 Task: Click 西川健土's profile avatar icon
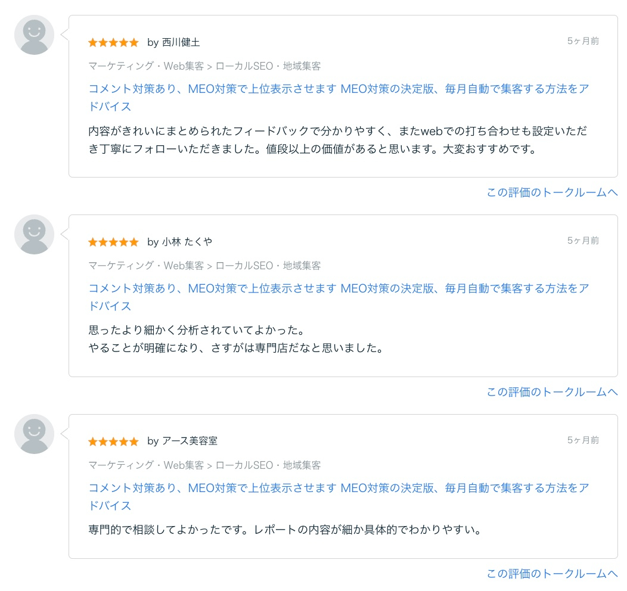(33, 35)
